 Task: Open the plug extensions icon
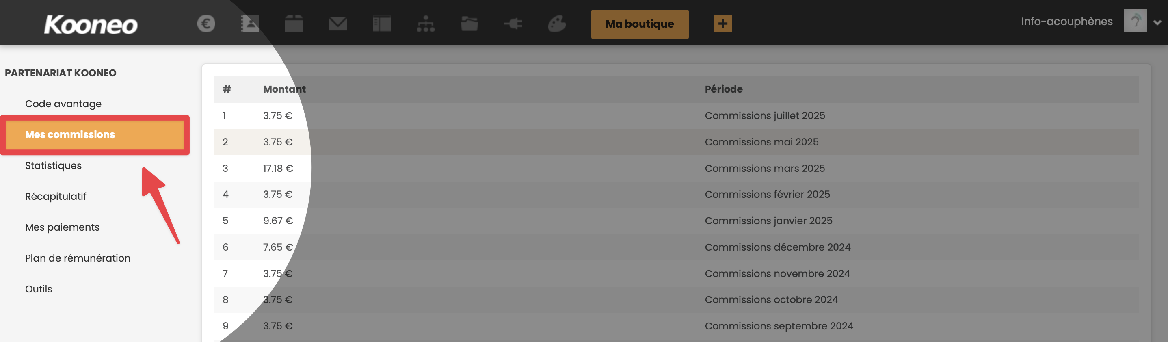(513, 24)
